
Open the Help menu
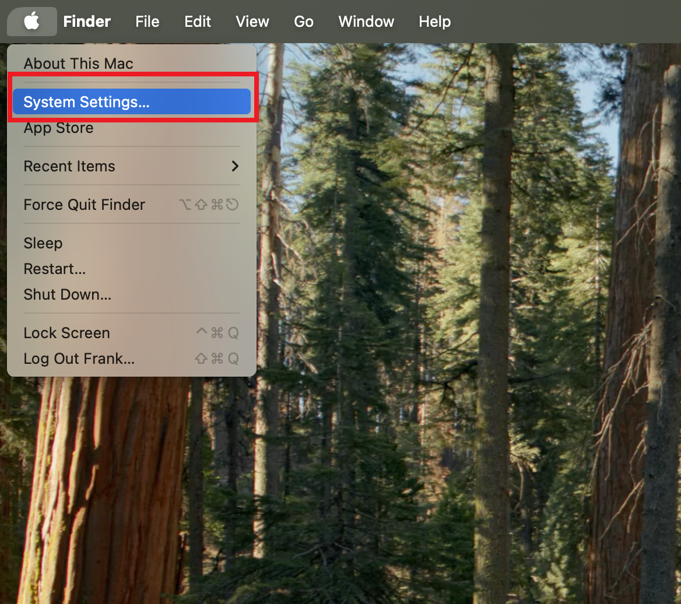coord(434,22)
